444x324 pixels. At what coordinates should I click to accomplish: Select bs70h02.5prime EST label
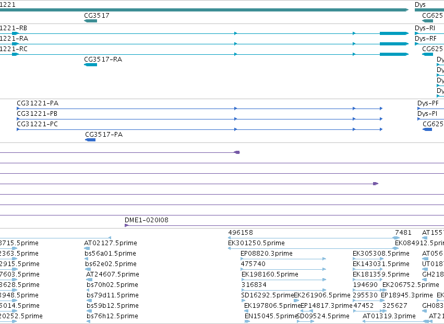[112, 285]
